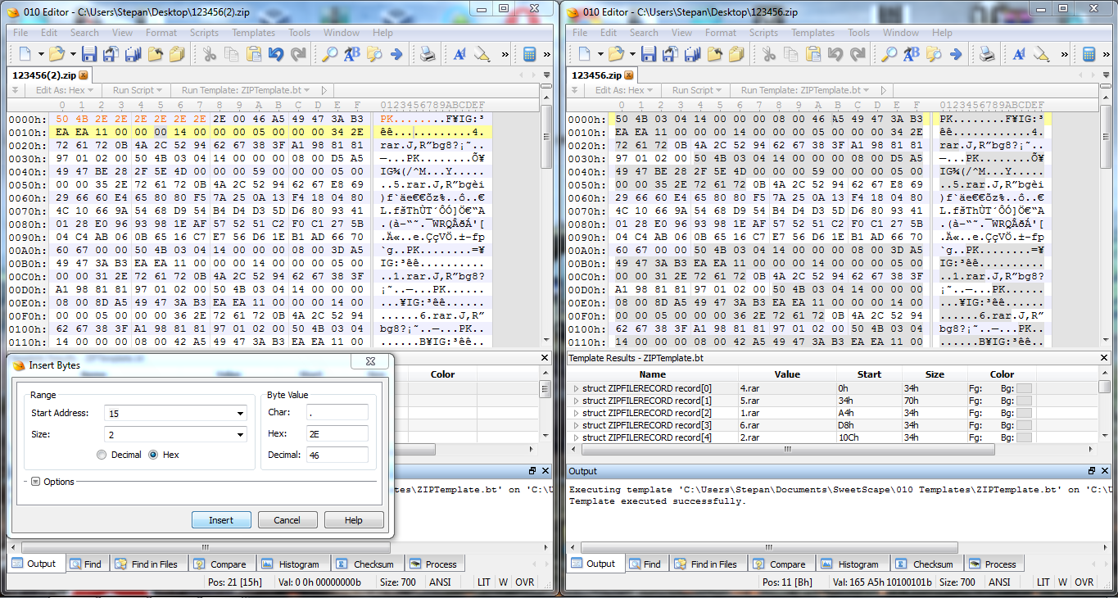Click Paste clipboard icon in 123456.zip window
Image resolution: width=1118 pixels, height=598 pixels.
[813, 55]
